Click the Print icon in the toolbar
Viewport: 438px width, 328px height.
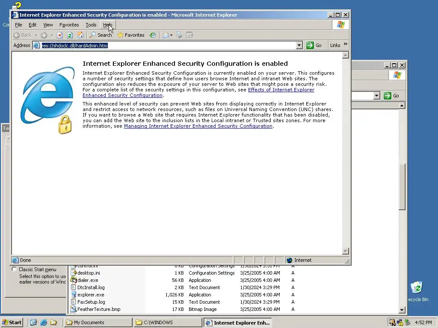point(179,35)
